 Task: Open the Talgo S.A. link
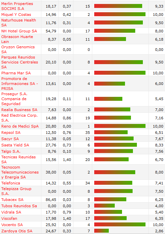pos(11,151)
